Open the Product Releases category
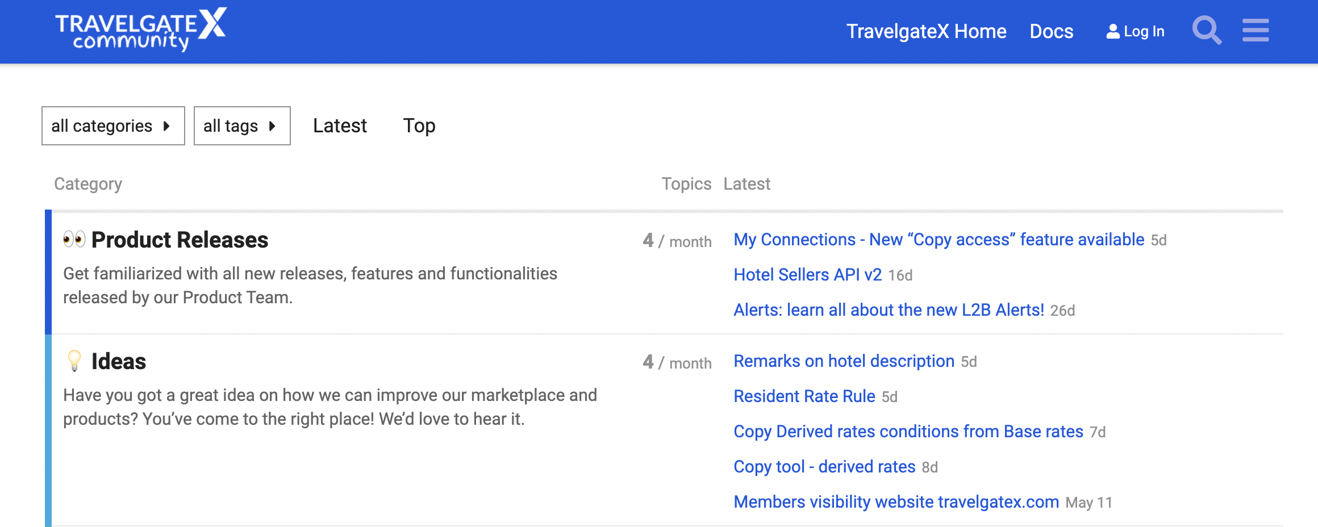 [x=180, y=240]
